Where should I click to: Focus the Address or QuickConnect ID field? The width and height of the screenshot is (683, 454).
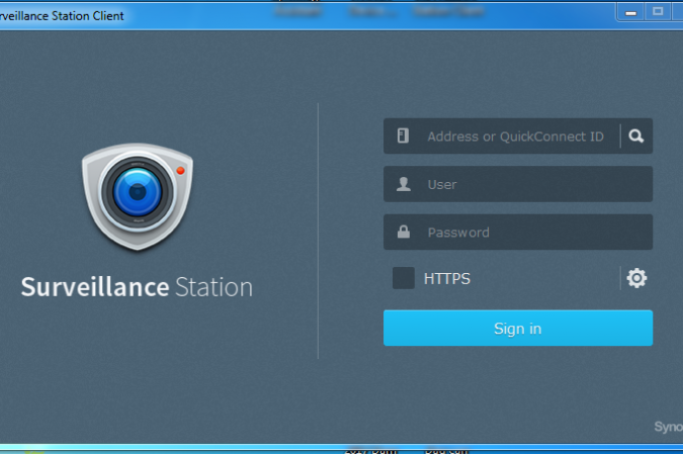518,136
